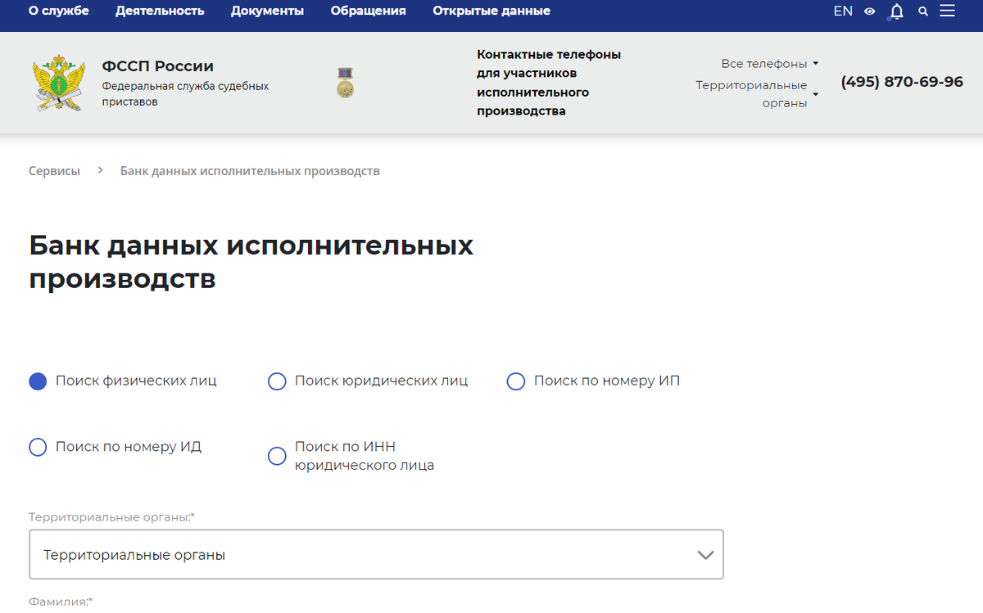Click phone number (495) 870-69-96
This screenshot has width=983, height=613.
[902, 82]
